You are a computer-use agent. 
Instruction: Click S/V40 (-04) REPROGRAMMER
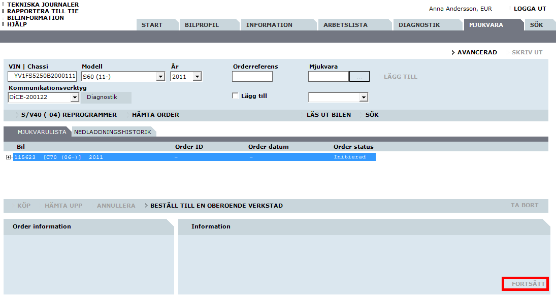69,115
